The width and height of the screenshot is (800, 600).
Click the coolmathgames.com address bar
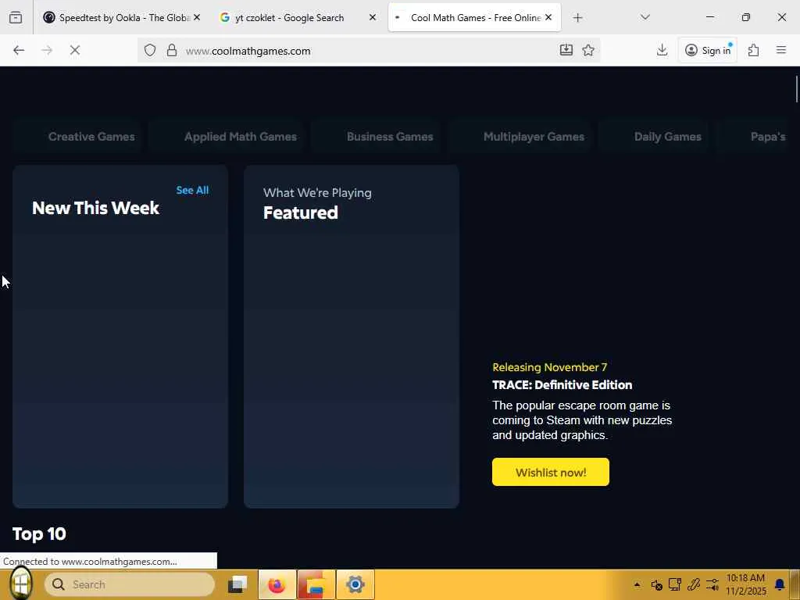click(x=367, y=51)
